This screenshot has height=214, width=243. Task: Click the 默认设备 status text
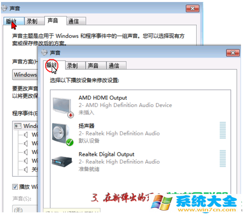pos(89,141)
